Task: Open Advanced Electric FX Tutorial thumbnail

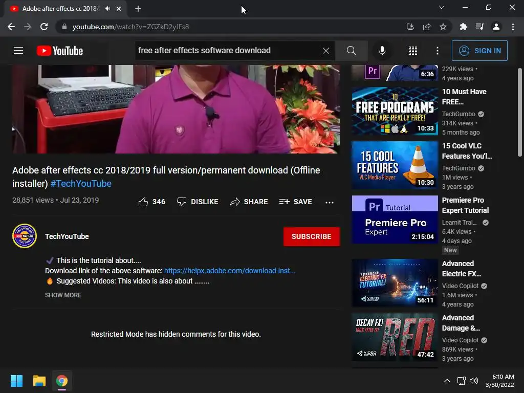Action: point(395,282)
